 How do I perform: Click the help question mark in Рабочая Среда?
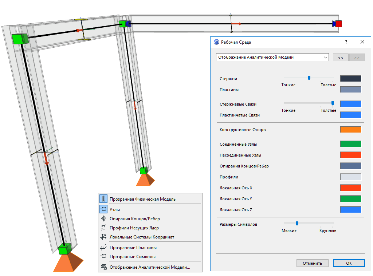[x=346, y=42]
